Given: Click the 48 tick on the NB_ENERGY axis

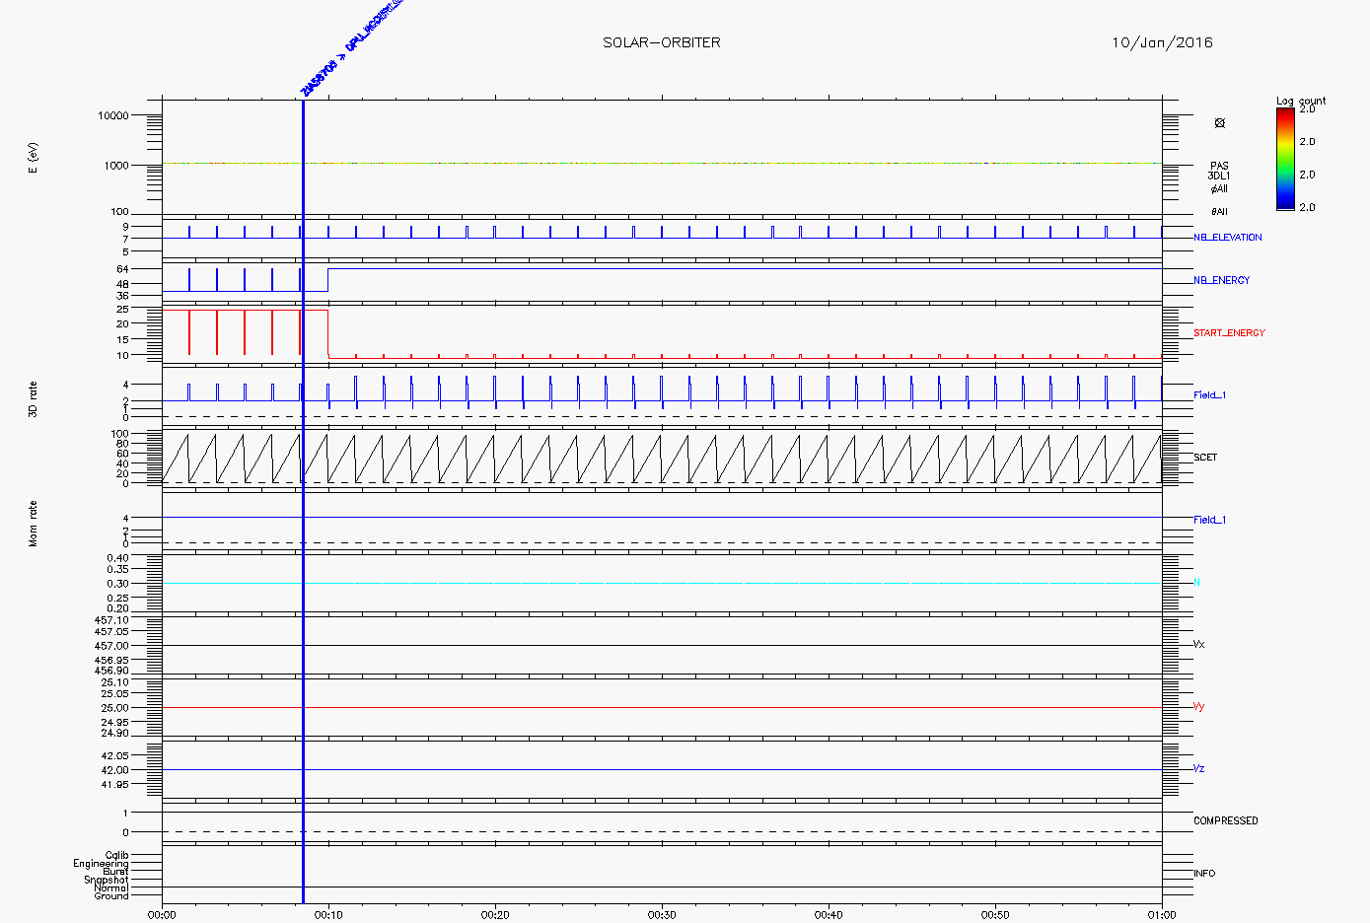Looking at the screenshot, I should (x=122, y=284).
